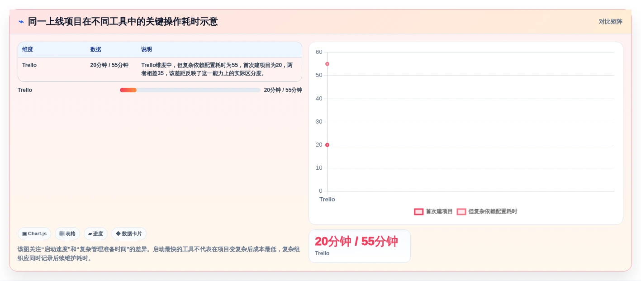Click the title 同一上线项目在不同工具中的关键操作耗时示意
The image size is (641, 281).
[x=123, y=22]
